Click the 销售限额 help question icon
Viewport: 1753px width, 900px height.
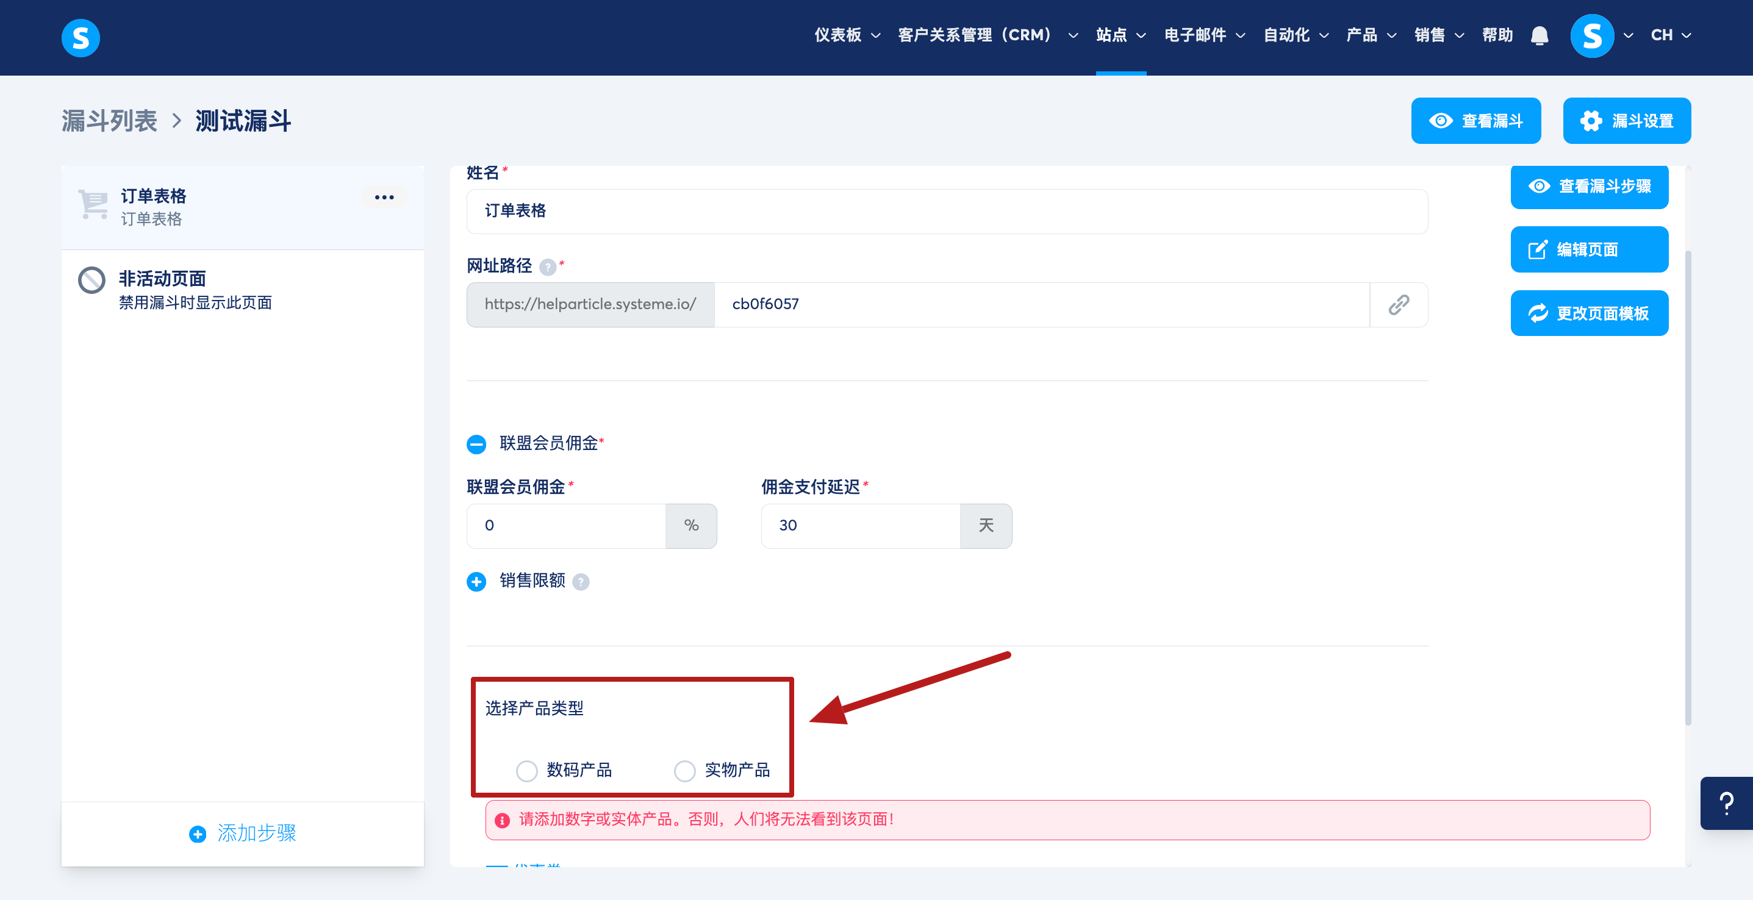coord(581,582)
